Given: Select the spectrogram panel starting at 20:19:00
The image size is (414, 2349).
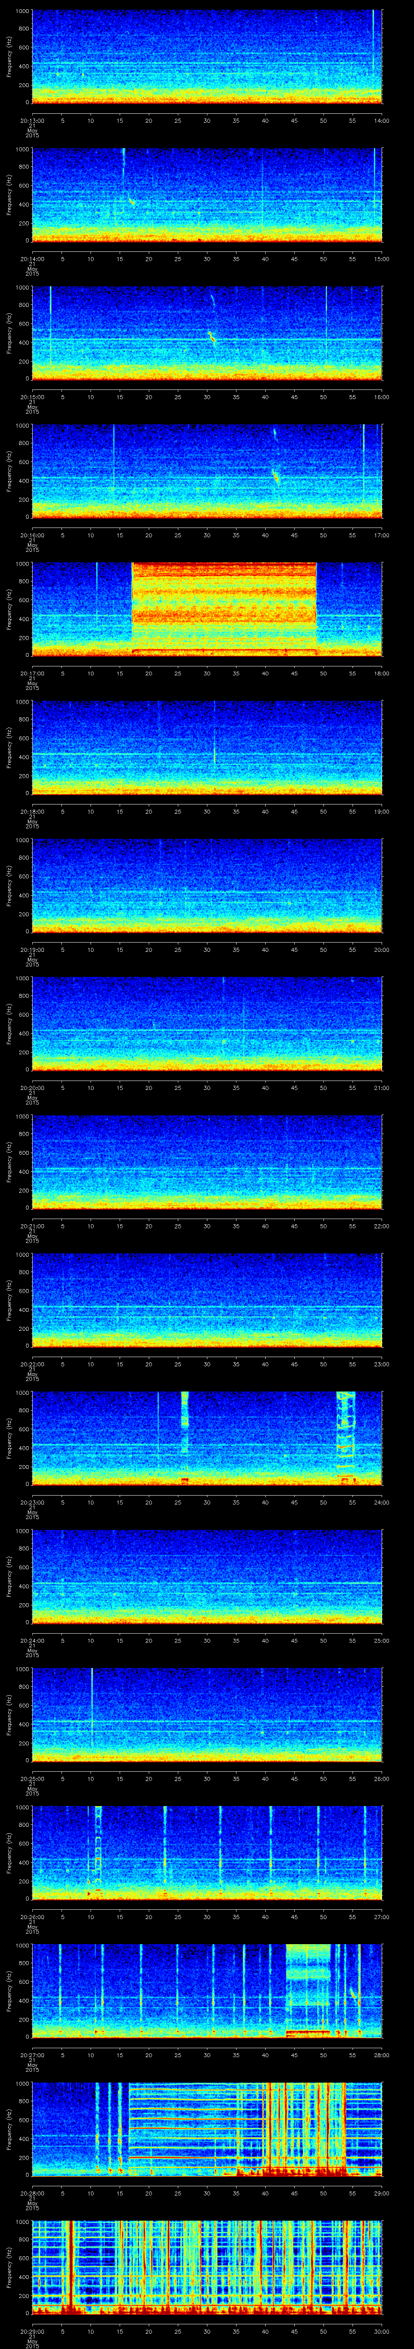Looking at the screenshot, I should pyautogui.click(x=207, y=885).
